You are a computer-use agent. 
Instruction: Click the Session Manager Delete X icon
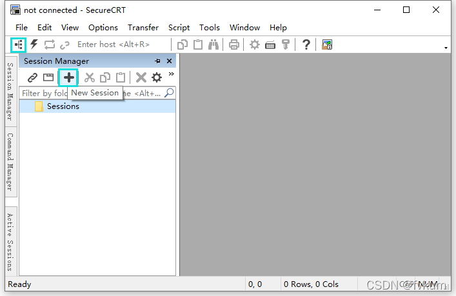coord(141,77)
